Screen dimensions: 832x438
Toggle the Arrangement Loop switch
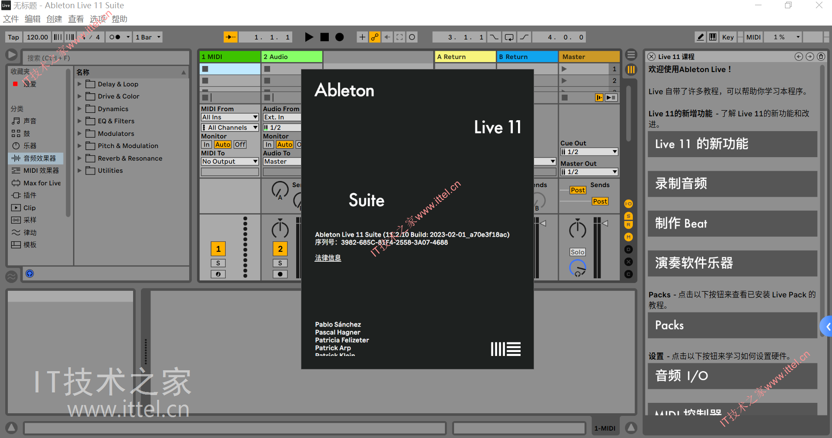tap(509, 37)
